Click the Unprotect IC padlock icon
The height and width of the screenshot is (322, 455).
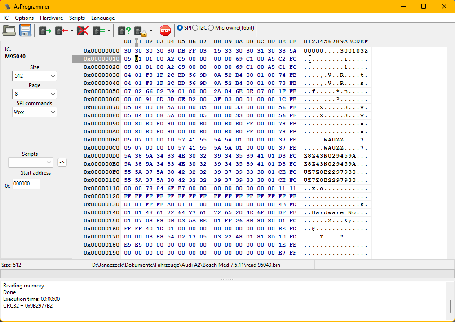point(140,31)
